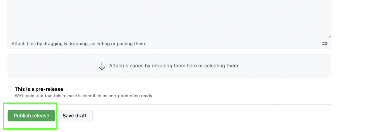
Task: Select files via the attach files bar
Action: click(x=169, y=44)
